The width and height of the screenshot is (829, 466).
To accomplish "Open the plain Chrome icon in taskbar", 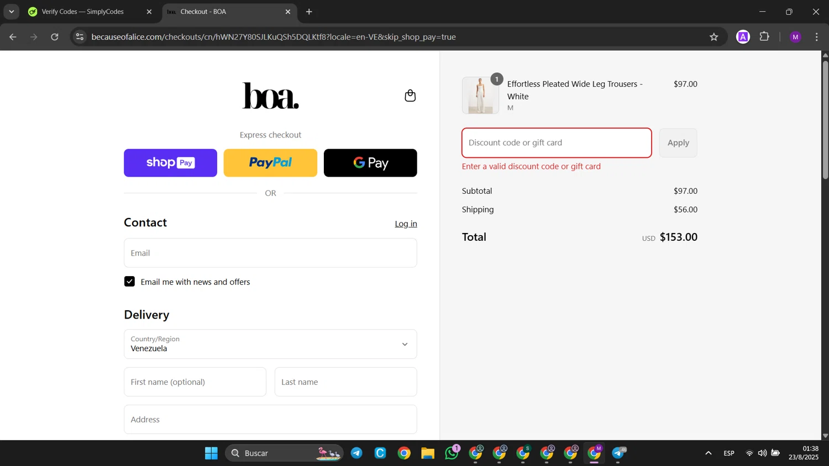I will tap(404, 453).
